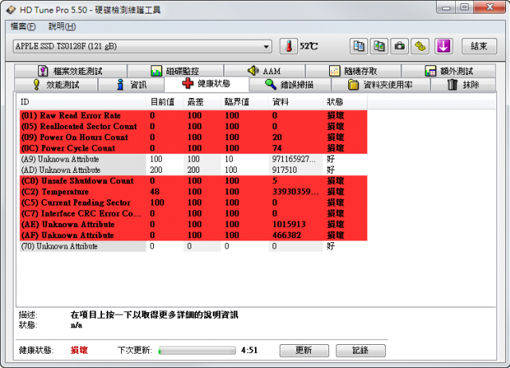This screenshot has width=510, height=368.
Task: Open the 說明(H) menu
Action: (62, 26)
